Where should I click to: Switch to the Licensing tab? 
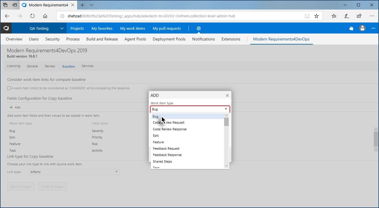click(x=14, y=66)
